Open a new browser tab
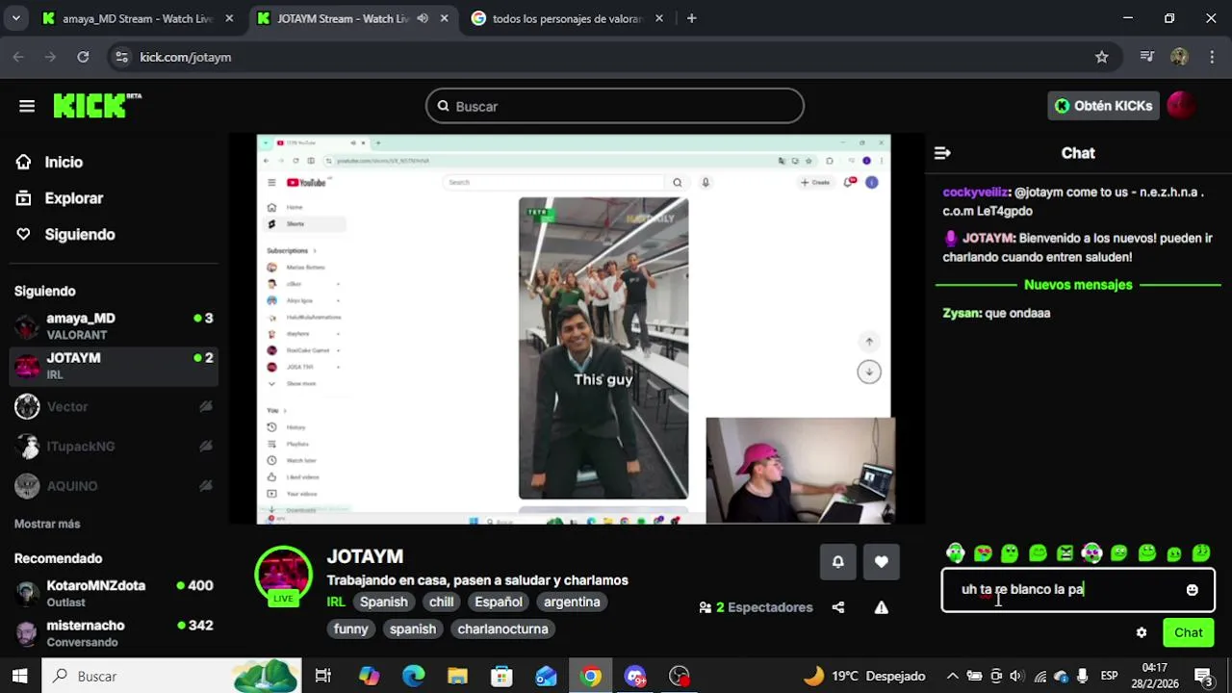Viewport: 1232px width, 693px height. tap(691, 18)
